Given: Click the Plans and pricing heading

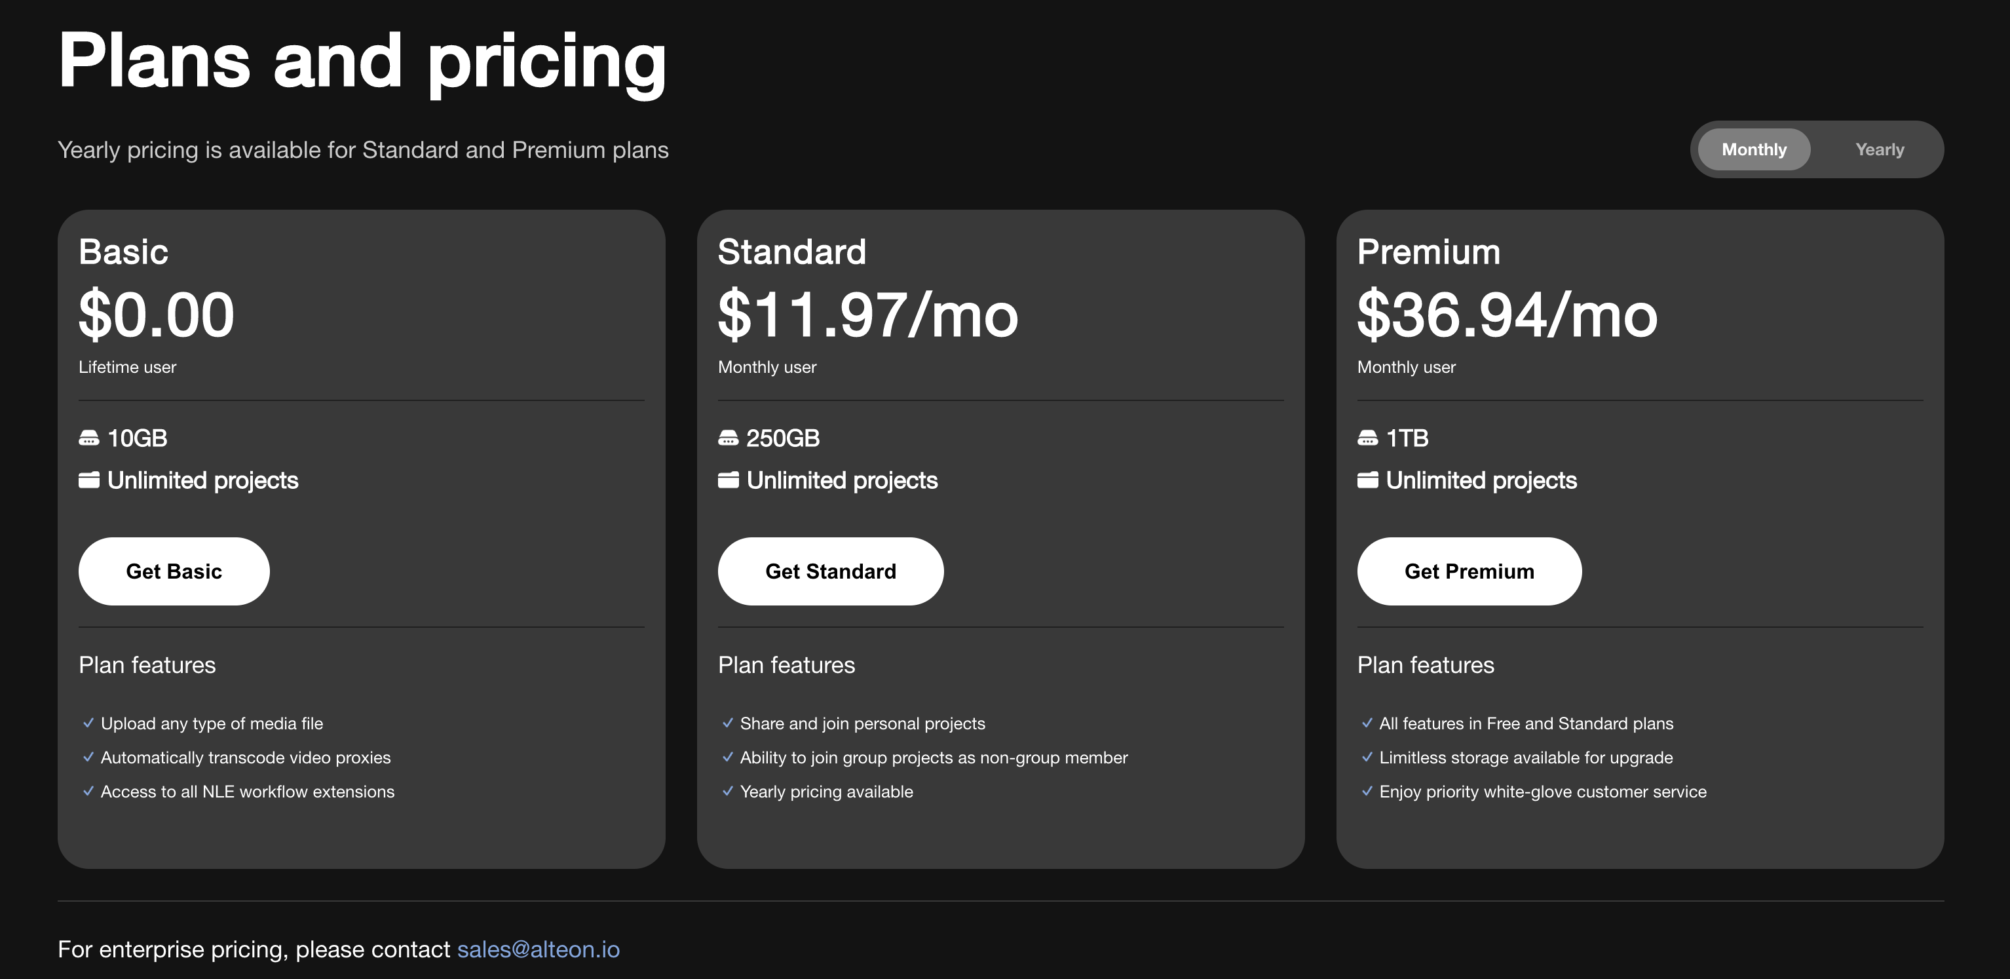Looking at the screenshot, I should coord(362,61).
